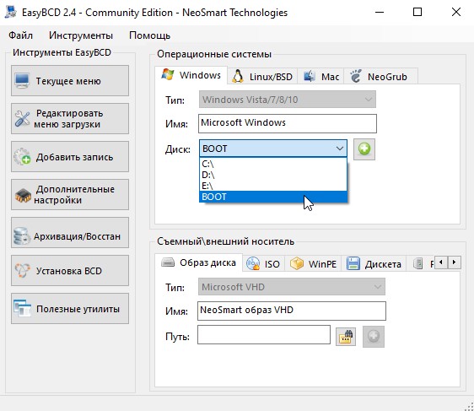Image resolution: width=474 pixels, height=411 pixels.
Task: Open Установка BCD section
Action: coord(70,270)
